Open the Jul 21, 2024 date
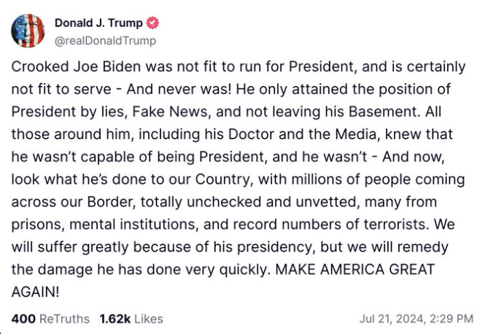Viewport: 480px width, 334px height. tap(393, 319)
